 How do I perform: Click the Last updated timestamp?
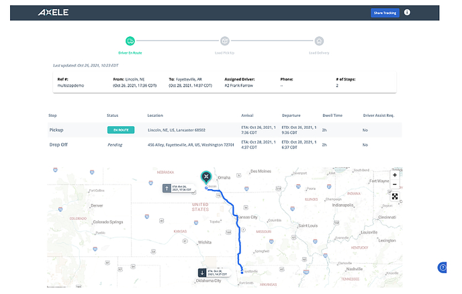tap(85, 65)
